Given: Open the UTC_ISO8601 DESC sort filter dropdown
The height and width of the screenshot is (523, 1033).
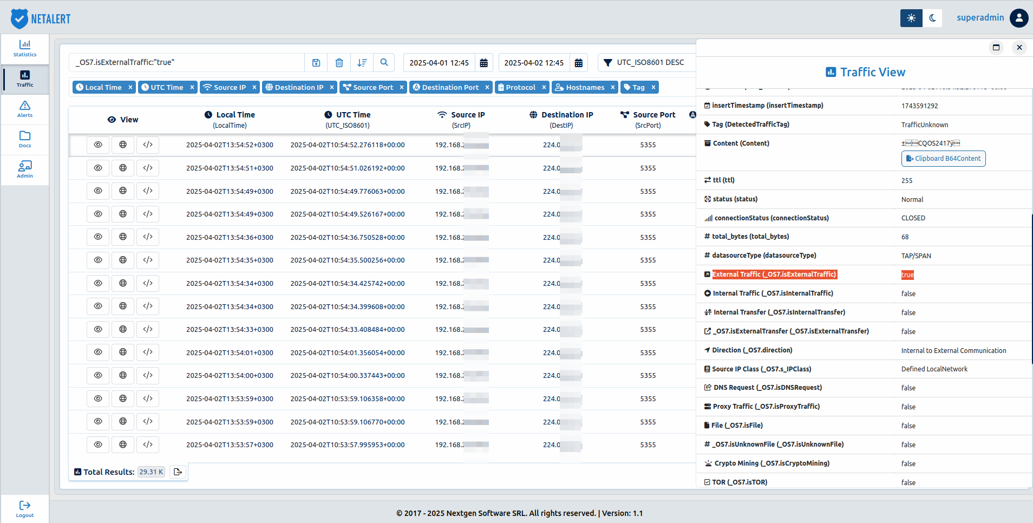Looking at the screenshot, I should point(647,63).
